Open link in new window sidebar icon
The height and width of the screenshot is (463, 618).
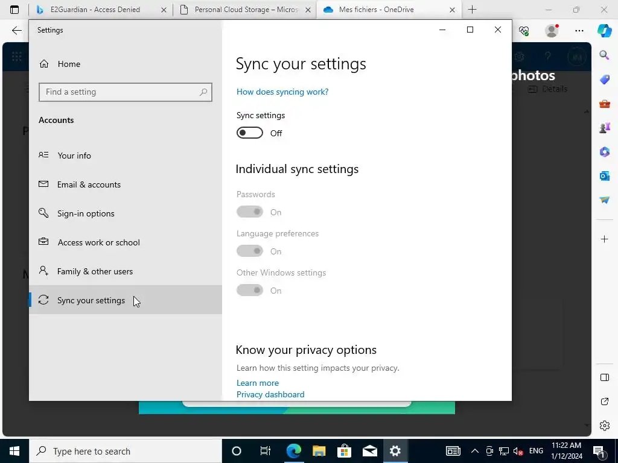point(604,401)
